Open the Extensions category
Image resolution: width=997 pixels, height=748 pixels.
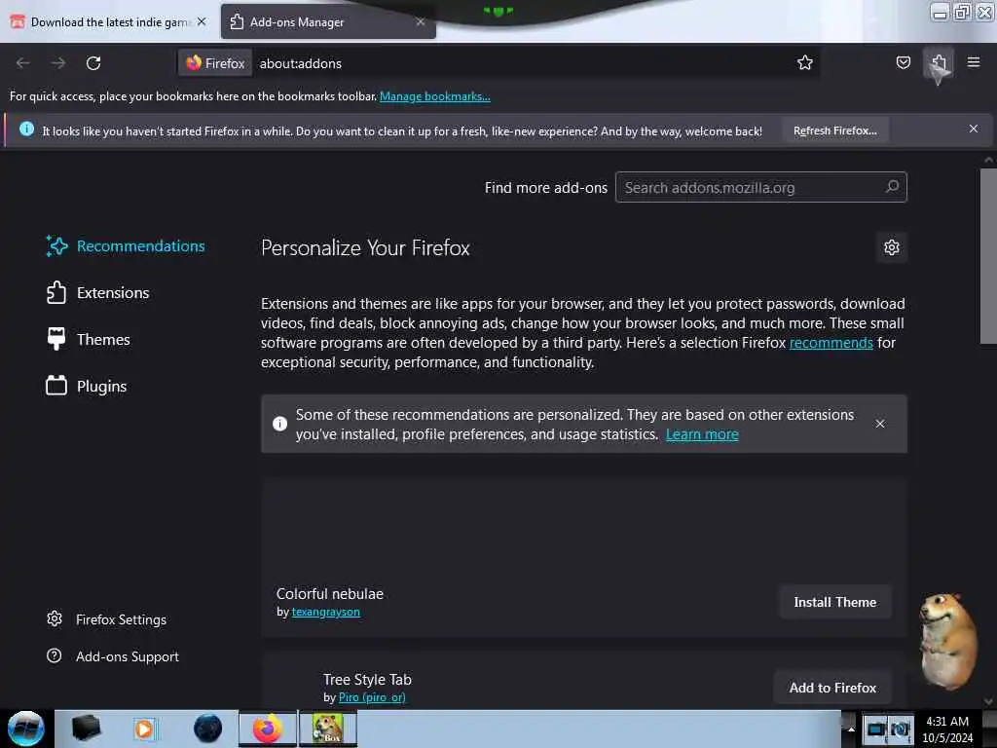tap(98, 292)
